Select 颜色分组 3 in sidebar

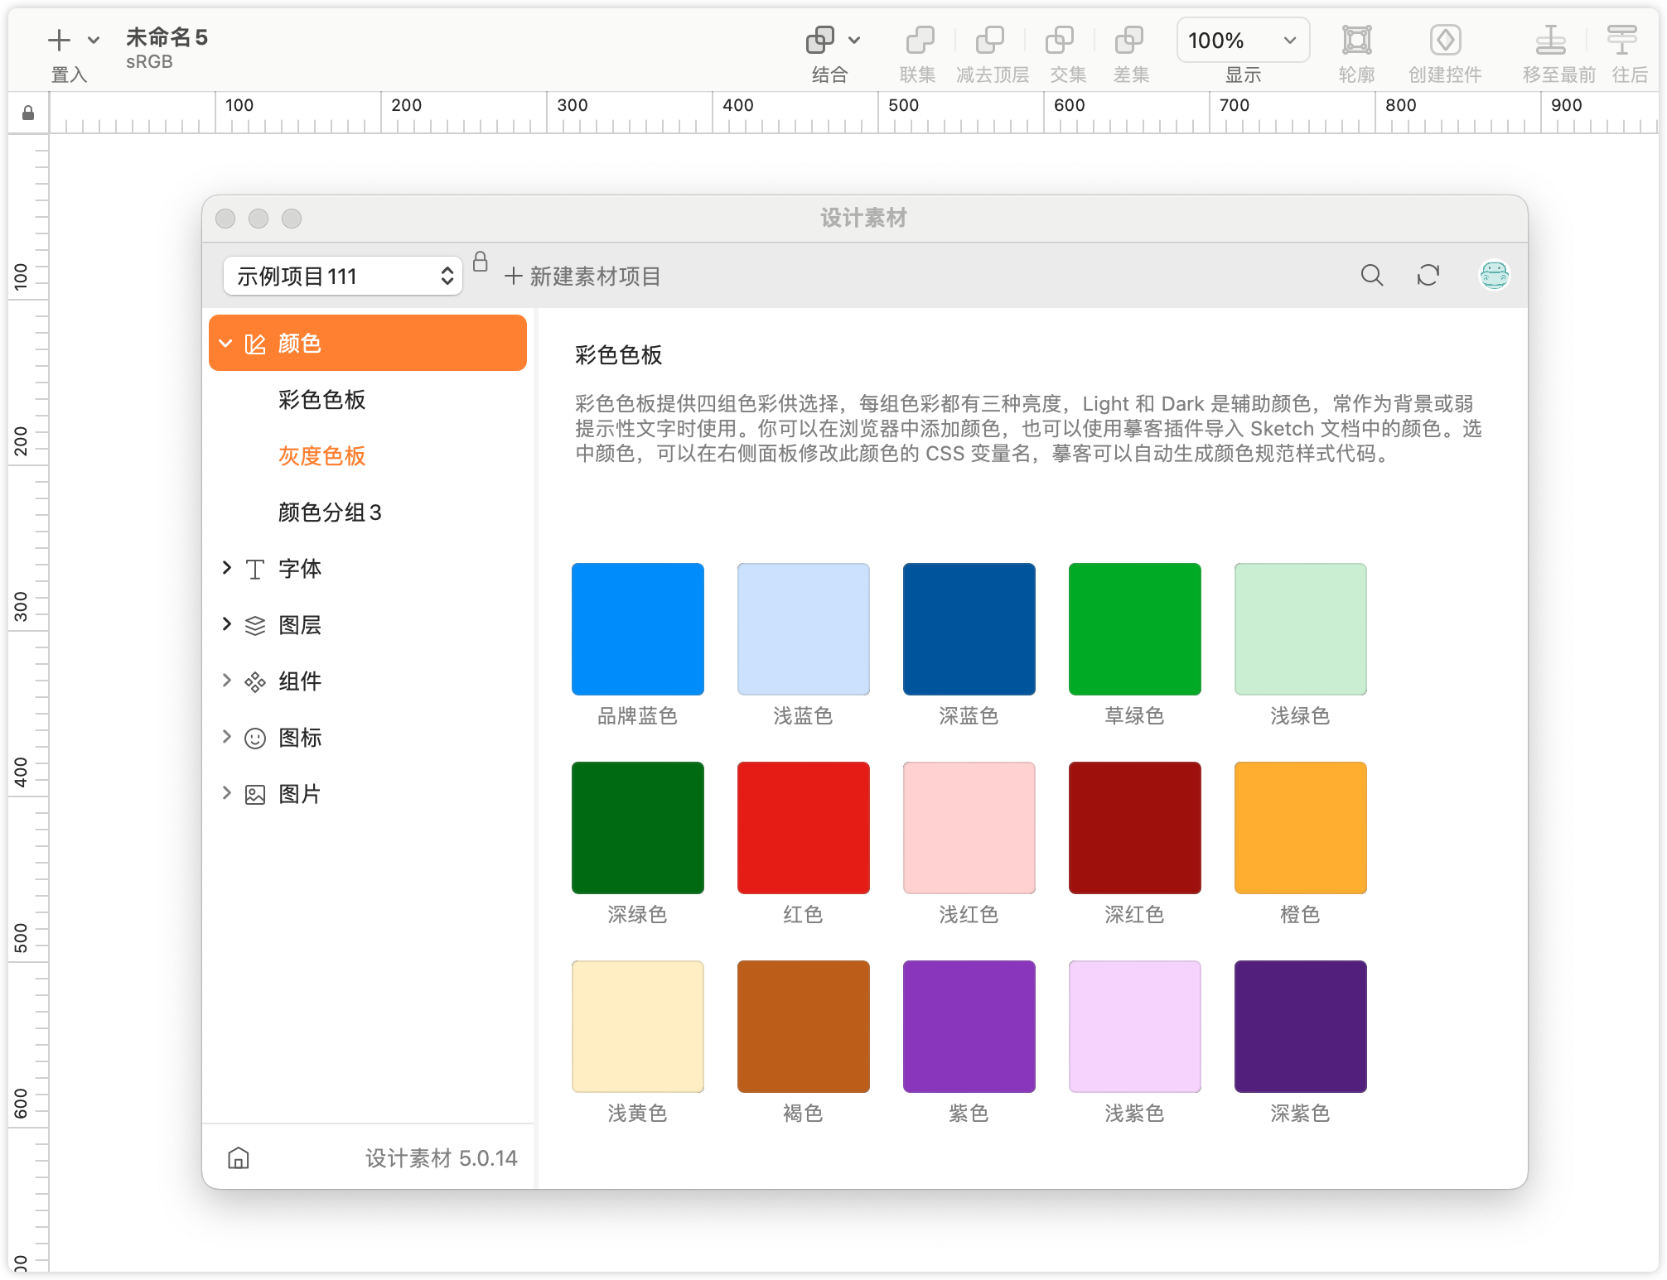pyautogui.click(x=330, y=512)
